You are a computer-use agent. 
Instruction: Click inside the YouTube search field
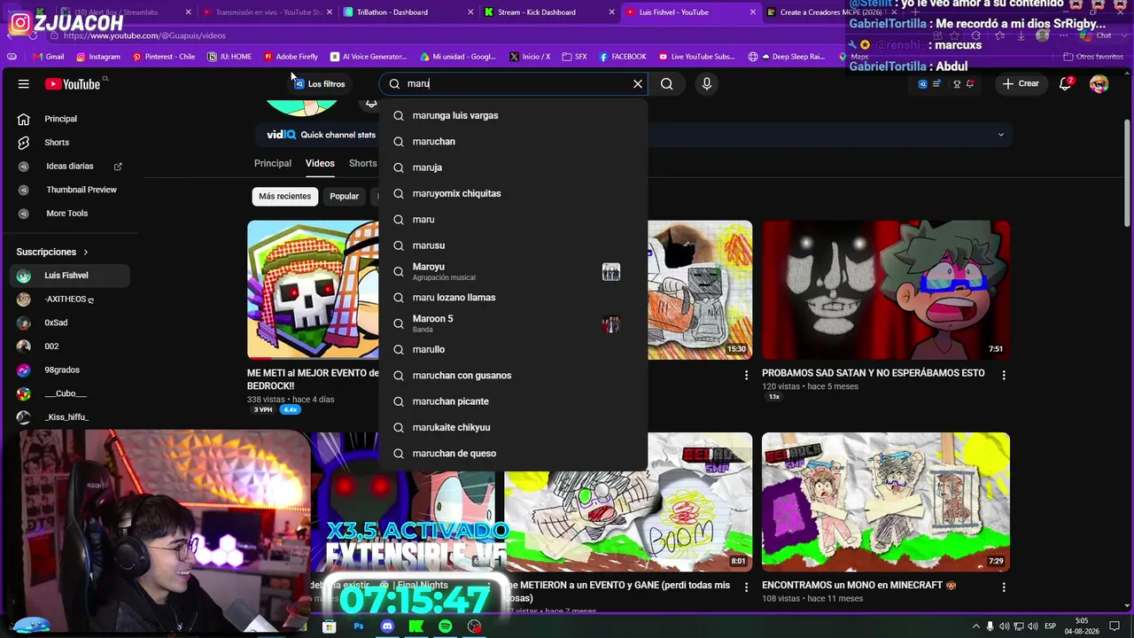[x=514, y=84]
